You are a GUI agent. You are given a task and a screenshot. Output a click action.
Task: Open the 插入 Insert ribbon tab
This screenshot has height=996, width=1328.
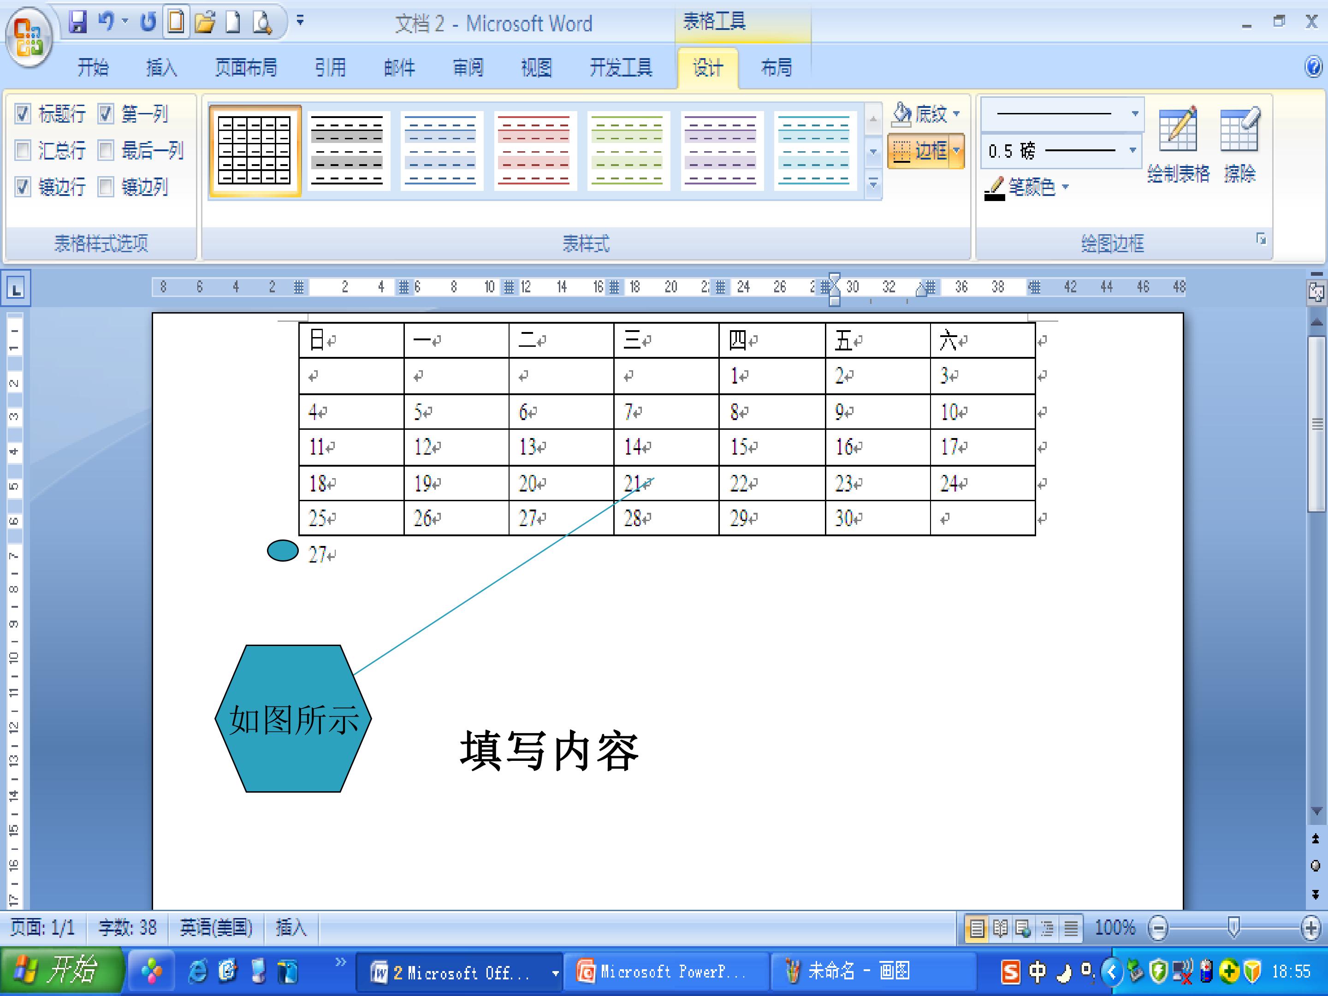pos(161,67)
